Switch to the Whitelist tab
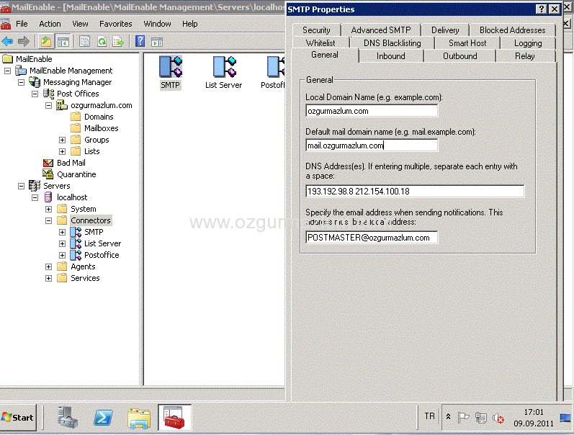The height and width of the screenshot is (435, 574). click(320, 42)
